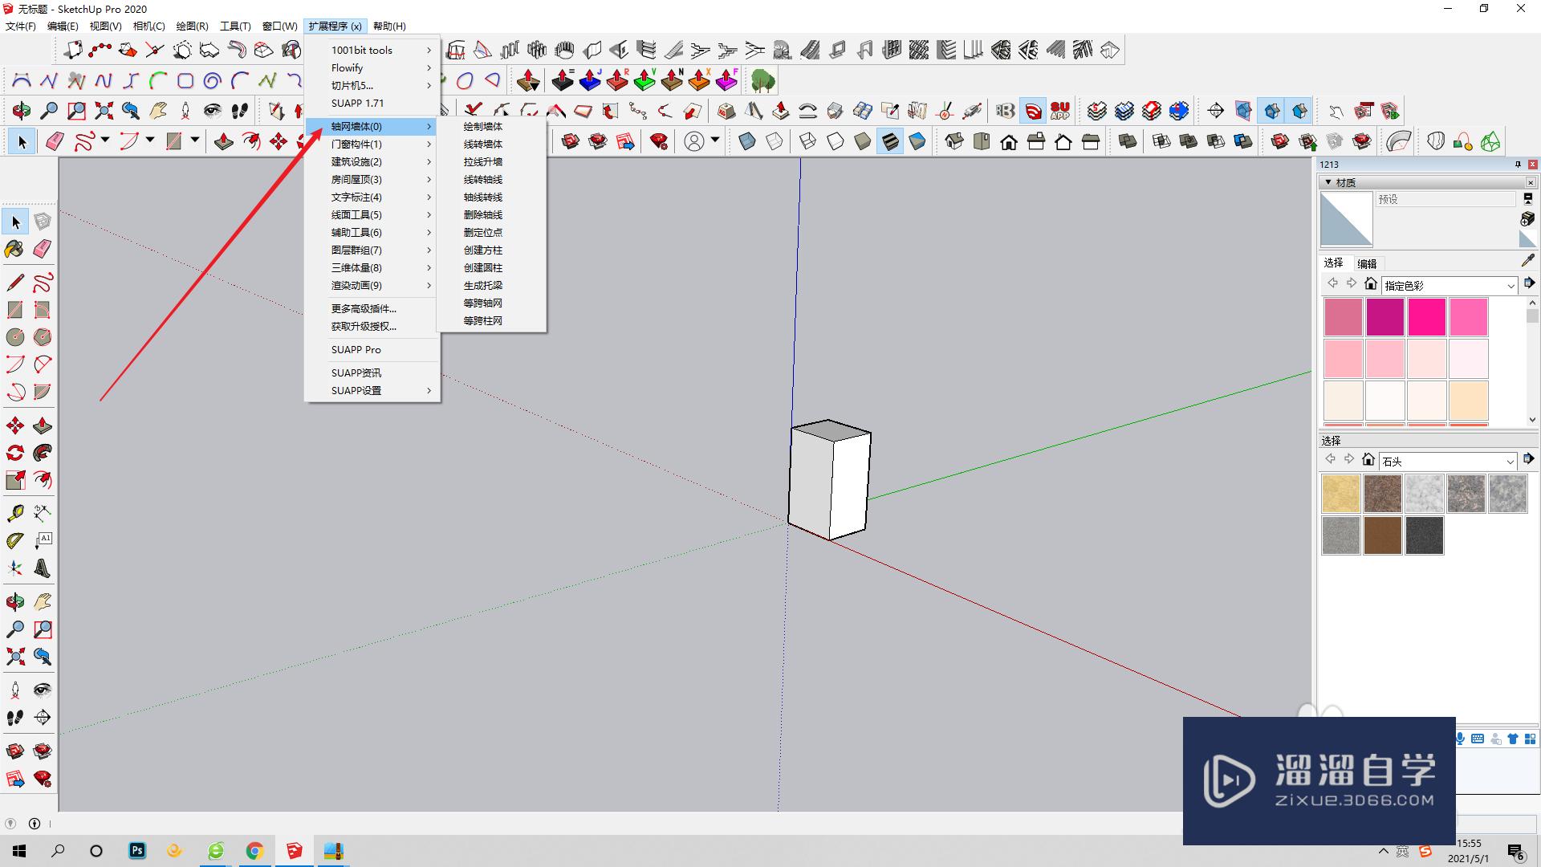This screenshot has width=1541, height=867.
Task: Select the Scale tool
Action: pos(15,480)
